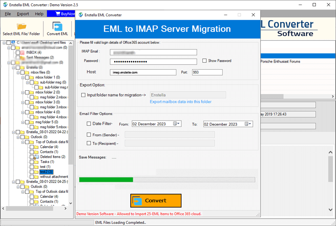Collapse the sub-folder msg node
This screenshot has width=336, height=226.
click(x=27, y=82)
